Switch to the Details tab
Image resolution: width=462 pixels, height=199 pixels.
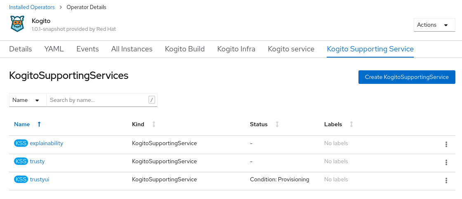[x=20, y=49]
